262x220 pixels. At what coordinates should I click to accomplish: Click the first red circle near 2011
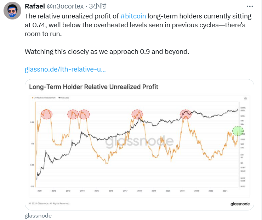coord(46,114)
